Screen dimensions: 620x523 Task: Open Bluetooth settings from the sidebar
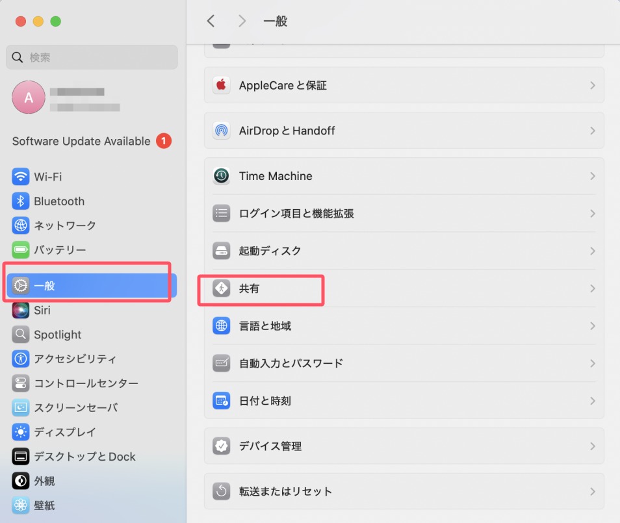(19, 201)
